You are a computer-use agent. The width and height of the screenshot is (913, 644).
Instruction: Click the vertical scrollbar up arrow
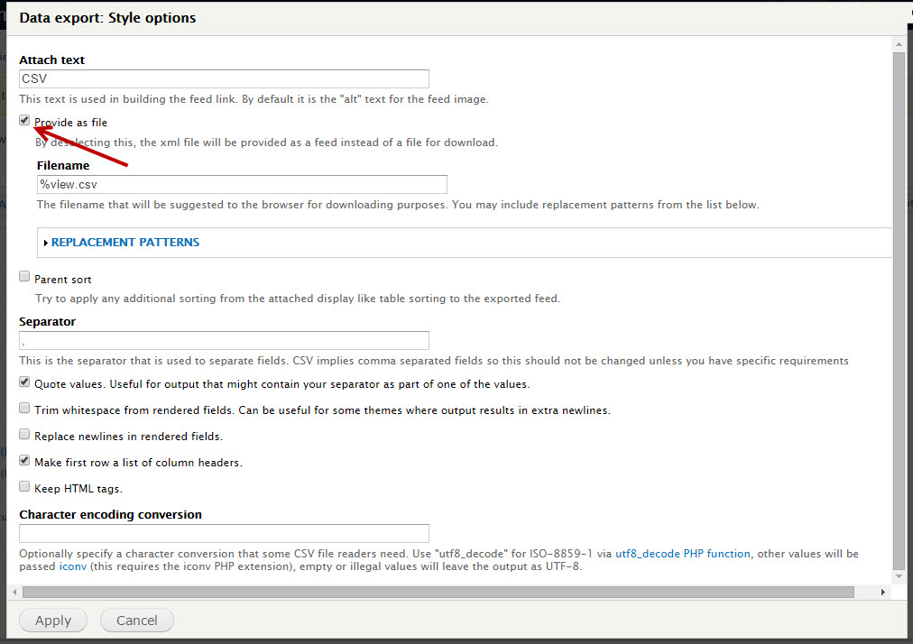pos(899,44)
